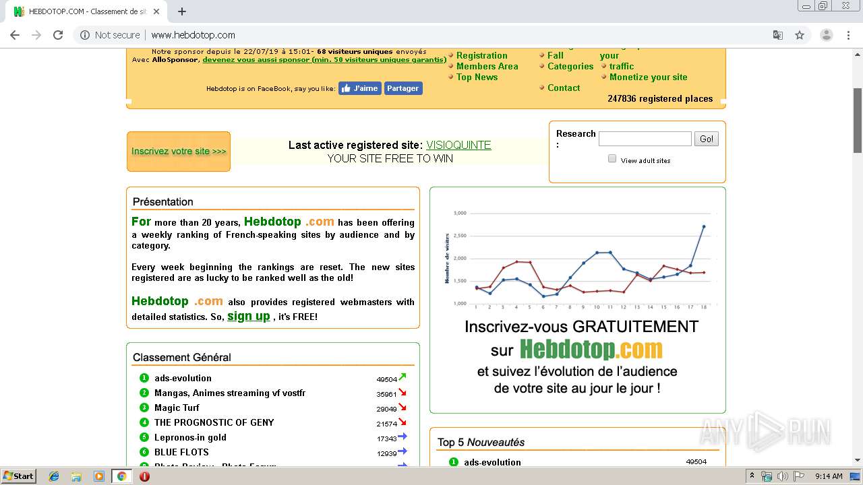The width and height of the screenshot is (863, 485).
Task: Go forward with the browser arrow
Action: [x=36, y=35]
